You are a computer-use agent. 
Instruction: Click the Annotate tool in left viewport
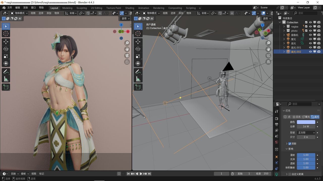(x=6, y=72)
